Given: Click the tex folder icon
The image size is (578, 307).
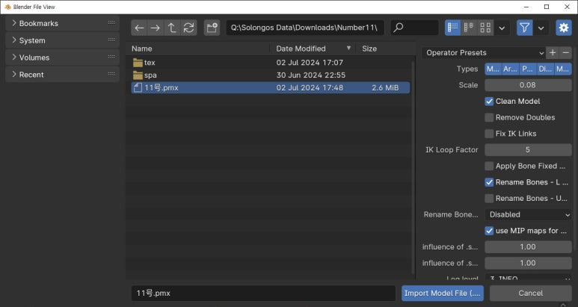Looking at the screenshot, I should (138, 63).
